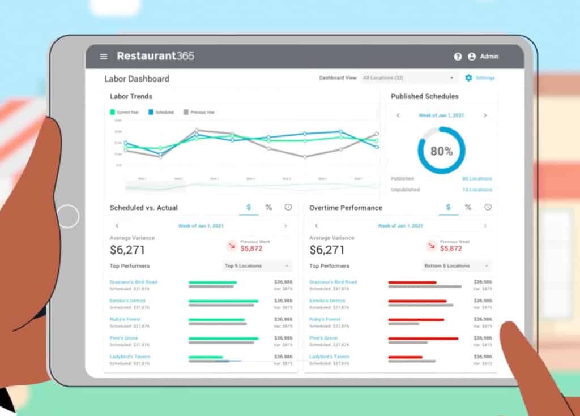Toggle the Current Year legend series
Viewport: 580px width, 416px height.
coord(124,112)
